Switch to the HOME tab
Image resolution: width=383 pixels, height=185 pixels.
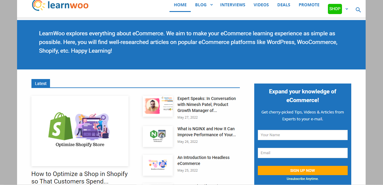tap(180, 5)
